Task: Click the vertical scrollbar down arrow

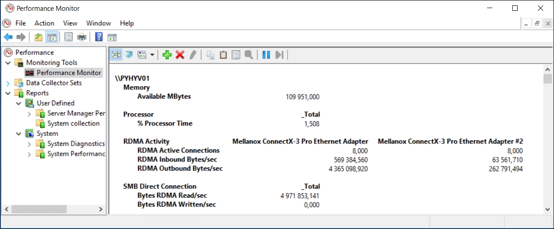Action: point(547,209)
